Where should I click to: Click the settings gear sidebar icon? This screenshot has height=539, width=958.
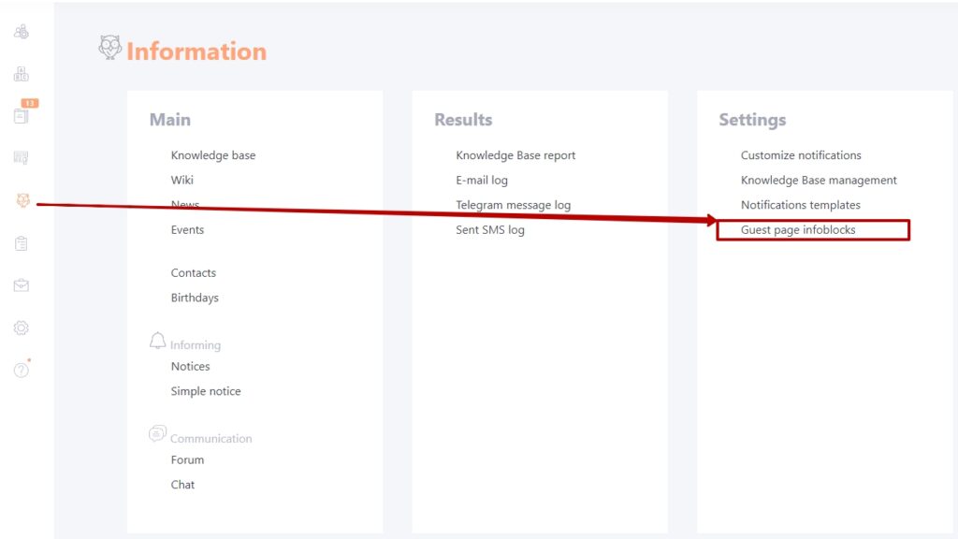pos(22,328)
